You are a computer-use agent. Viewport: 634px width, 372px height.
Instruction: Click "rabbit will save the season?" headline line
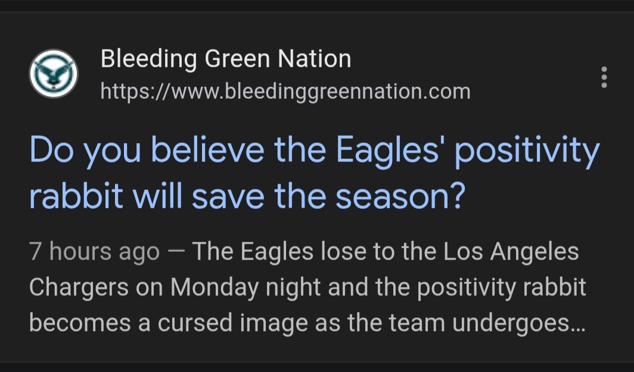pos(247,196)
